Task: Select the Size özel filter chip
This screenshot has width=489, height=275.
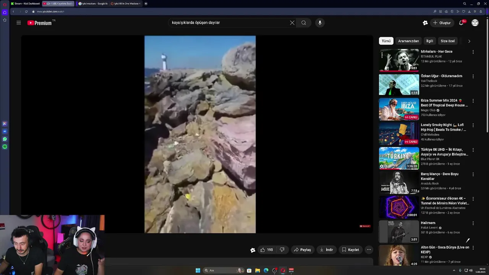Action: coord(448,41)
